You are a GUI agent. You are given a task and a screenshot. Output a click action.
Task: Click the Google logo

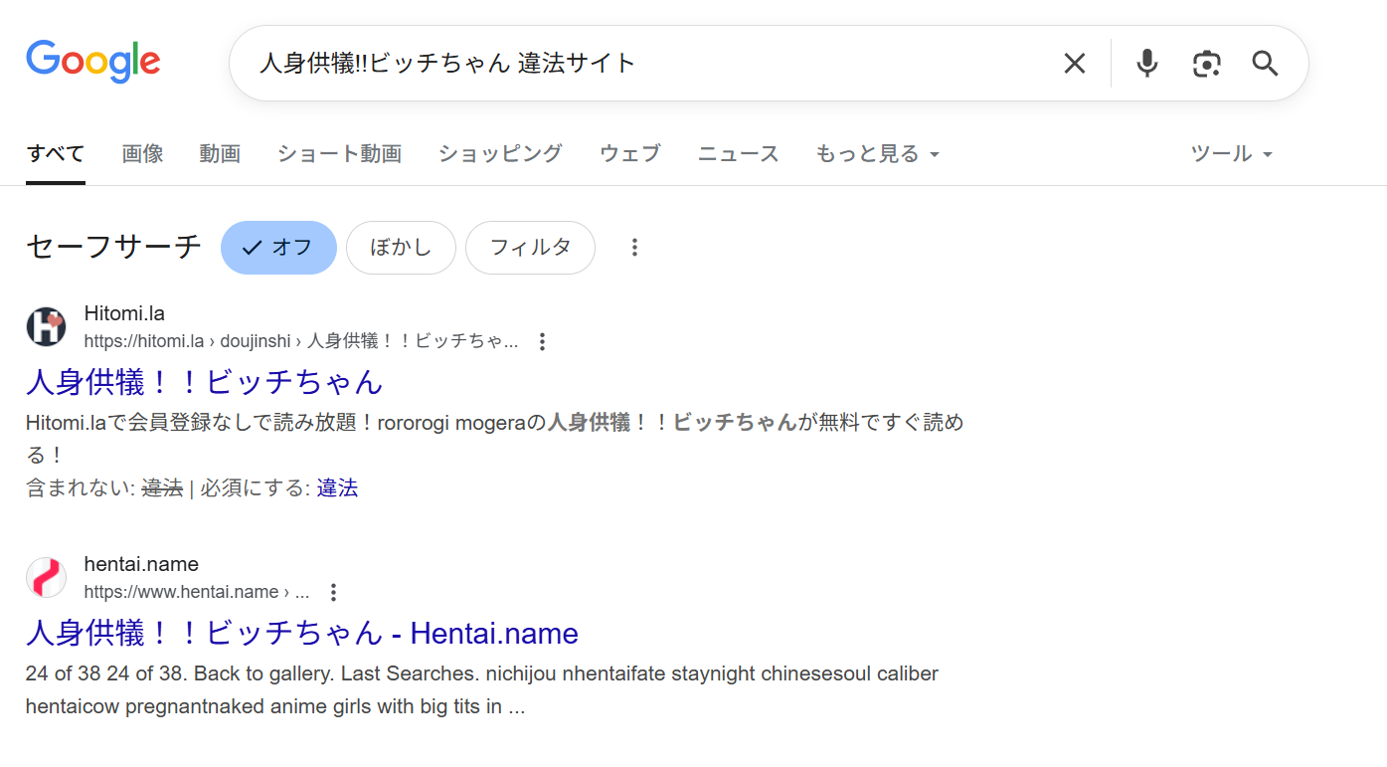[x=92, y=62]
